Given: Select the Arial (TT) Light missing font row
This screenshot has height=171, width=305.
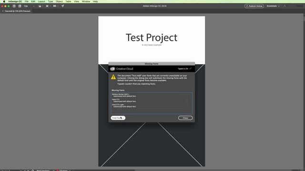Looking at the screenshot, I should (152, 105).
